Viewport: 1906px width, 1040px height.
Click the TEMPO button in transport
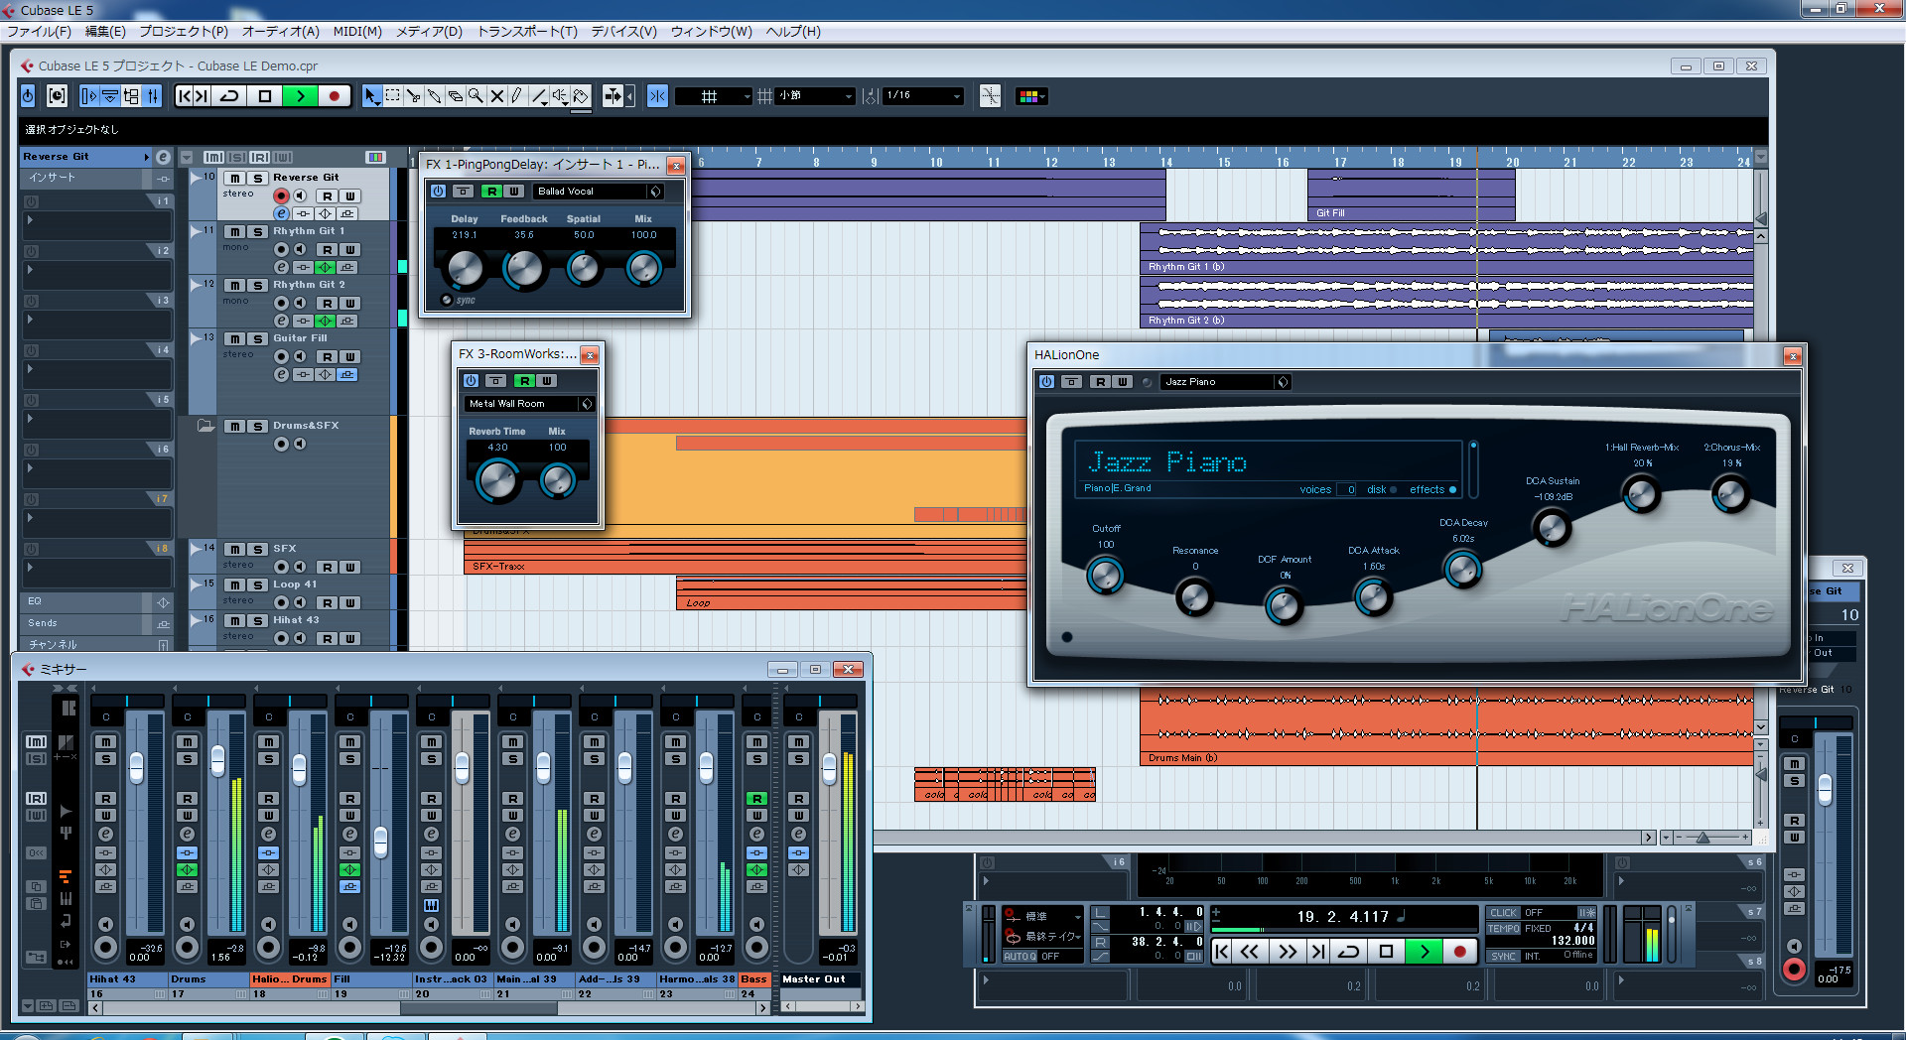tap(1503, 929)
